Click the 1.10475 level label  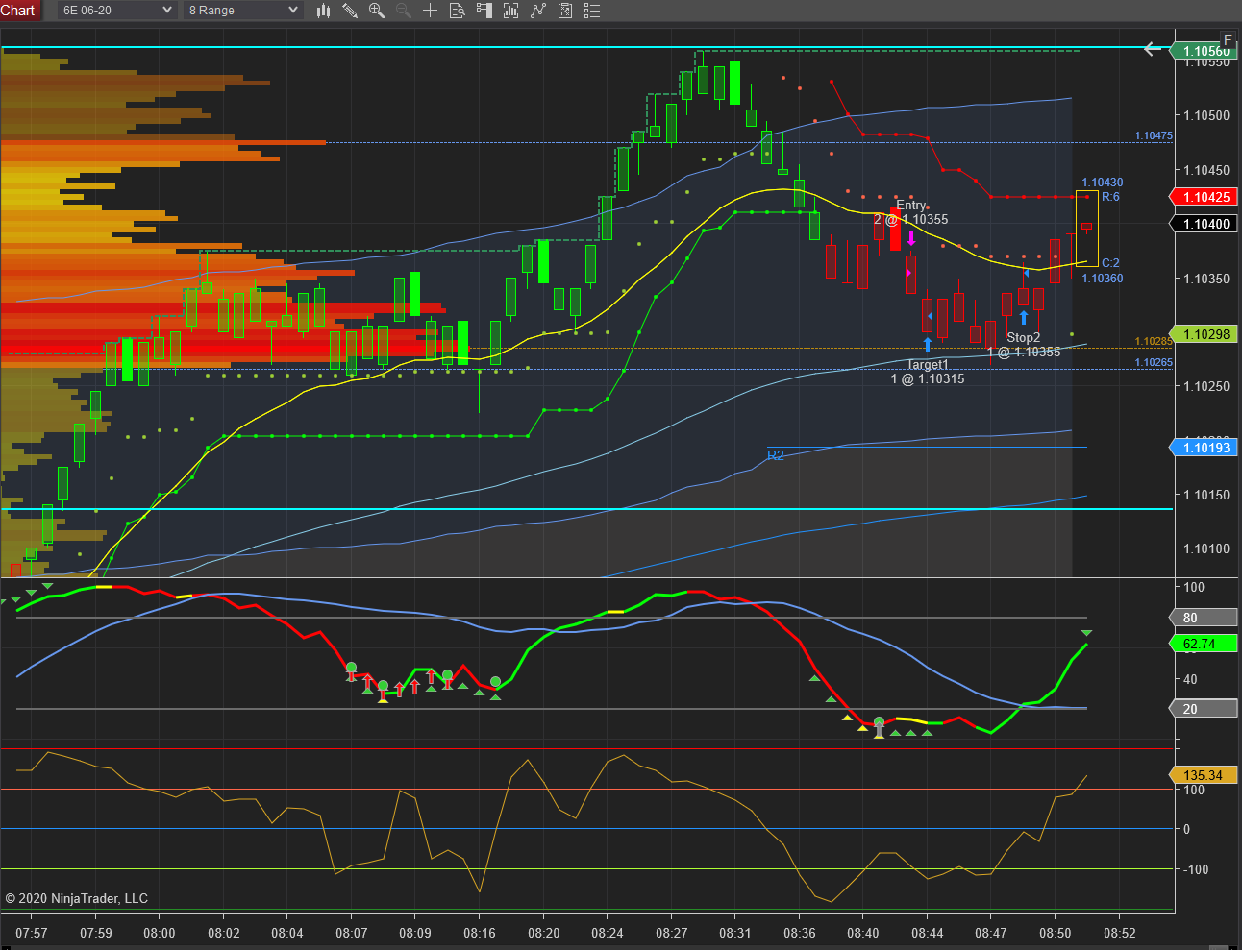1154,136
